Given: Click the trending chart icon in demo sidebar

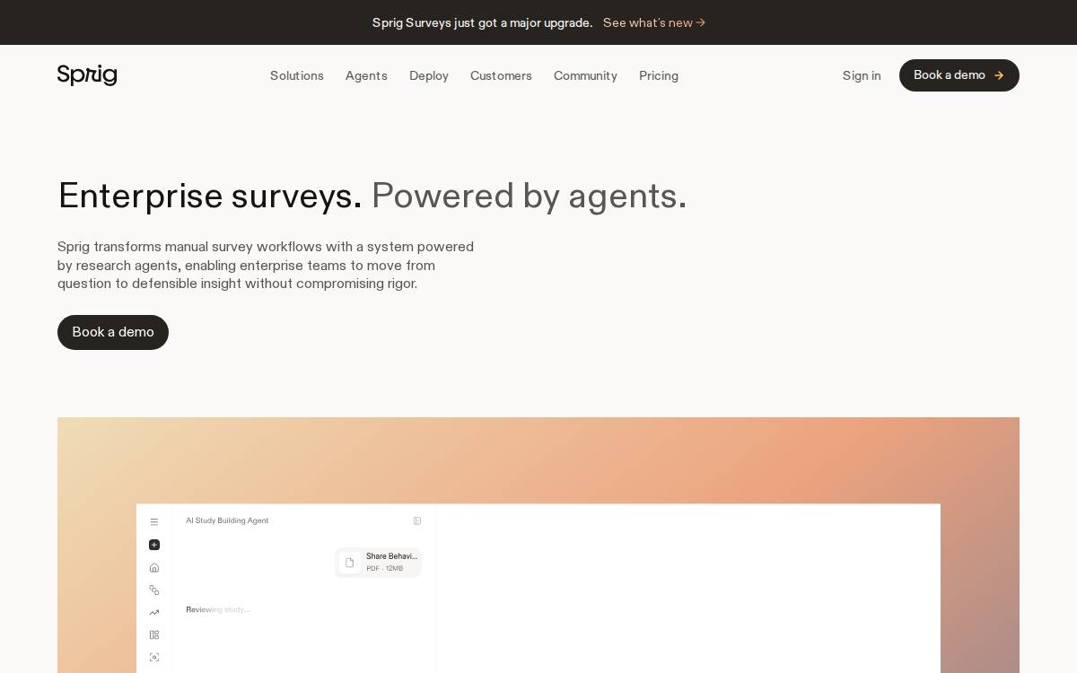Looking at the screenshot, I should point(154,613).
